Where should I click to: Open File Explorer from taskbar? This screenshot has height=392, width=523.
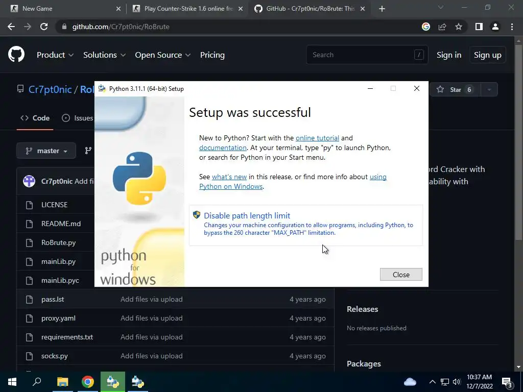point(62,382)
